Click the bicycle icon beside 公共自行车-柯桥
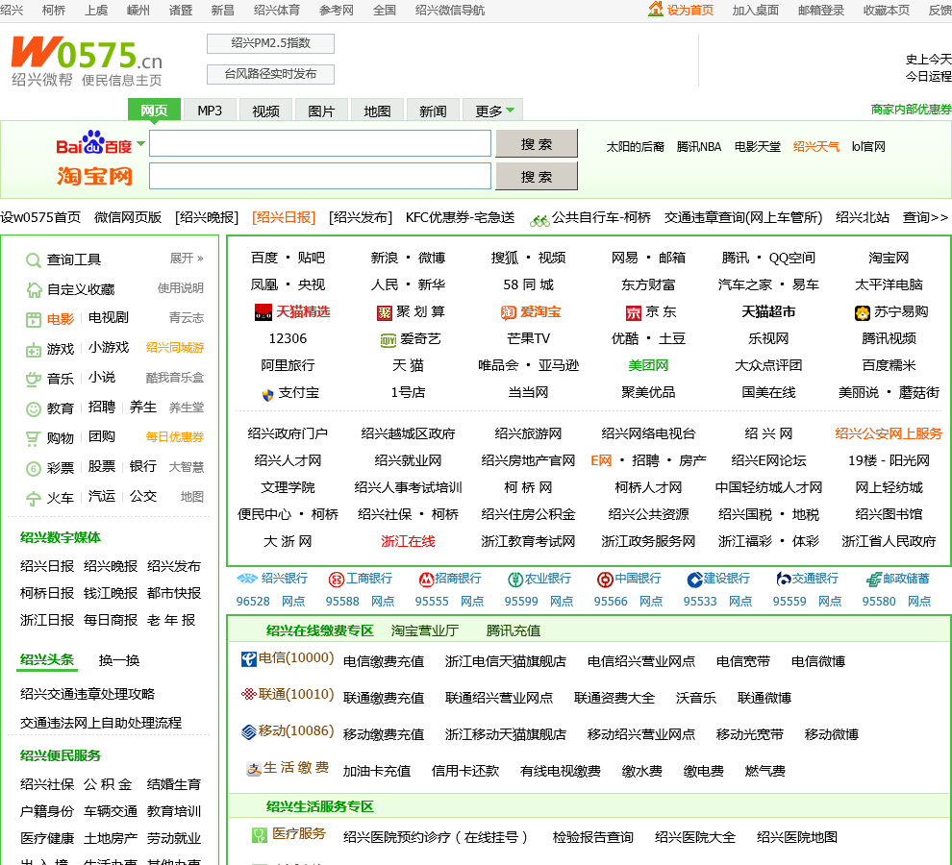 coord(539,218)
